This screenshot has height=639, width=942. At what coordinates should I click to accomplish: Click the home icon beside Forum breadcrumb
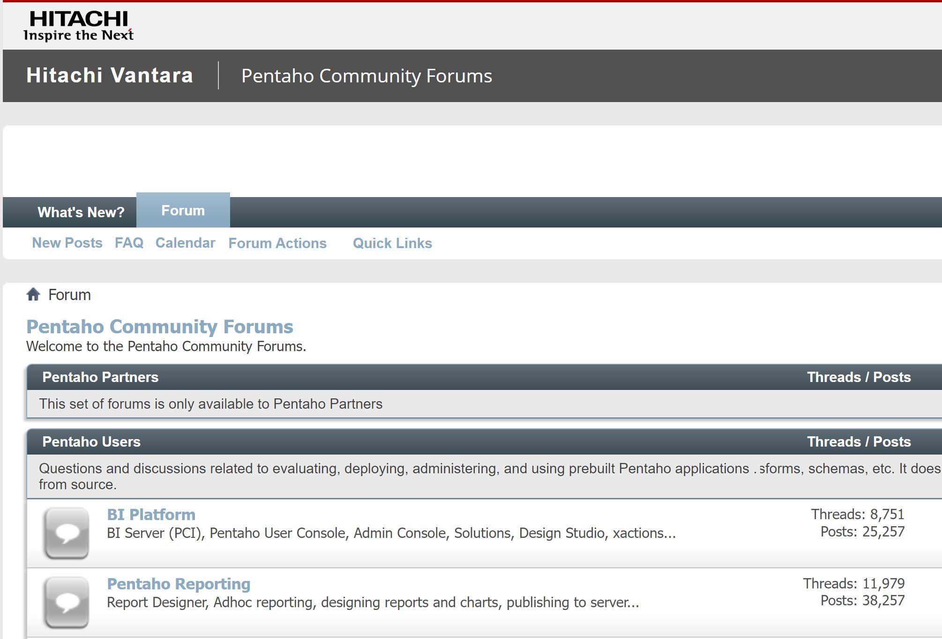[33, 294]
